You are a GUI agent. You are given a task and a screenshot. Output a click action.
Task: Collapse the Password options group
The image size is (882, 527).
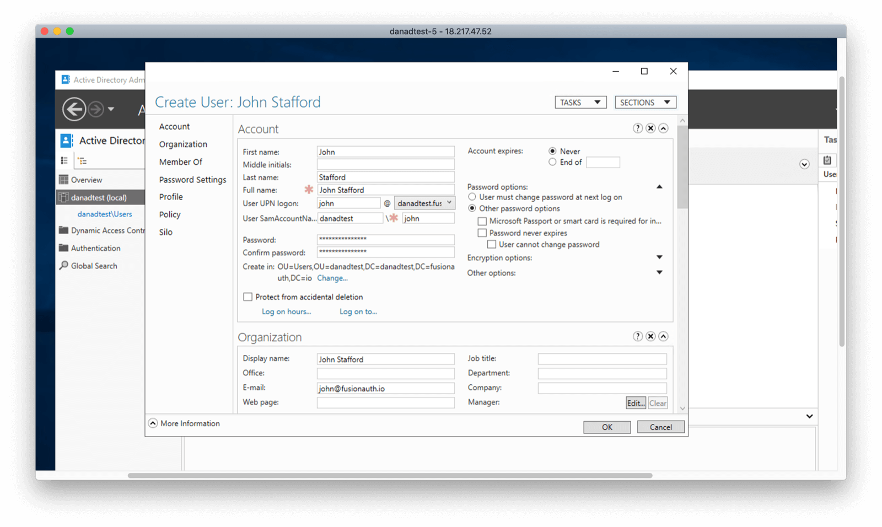pyautogui.click(x=659, y=187)
